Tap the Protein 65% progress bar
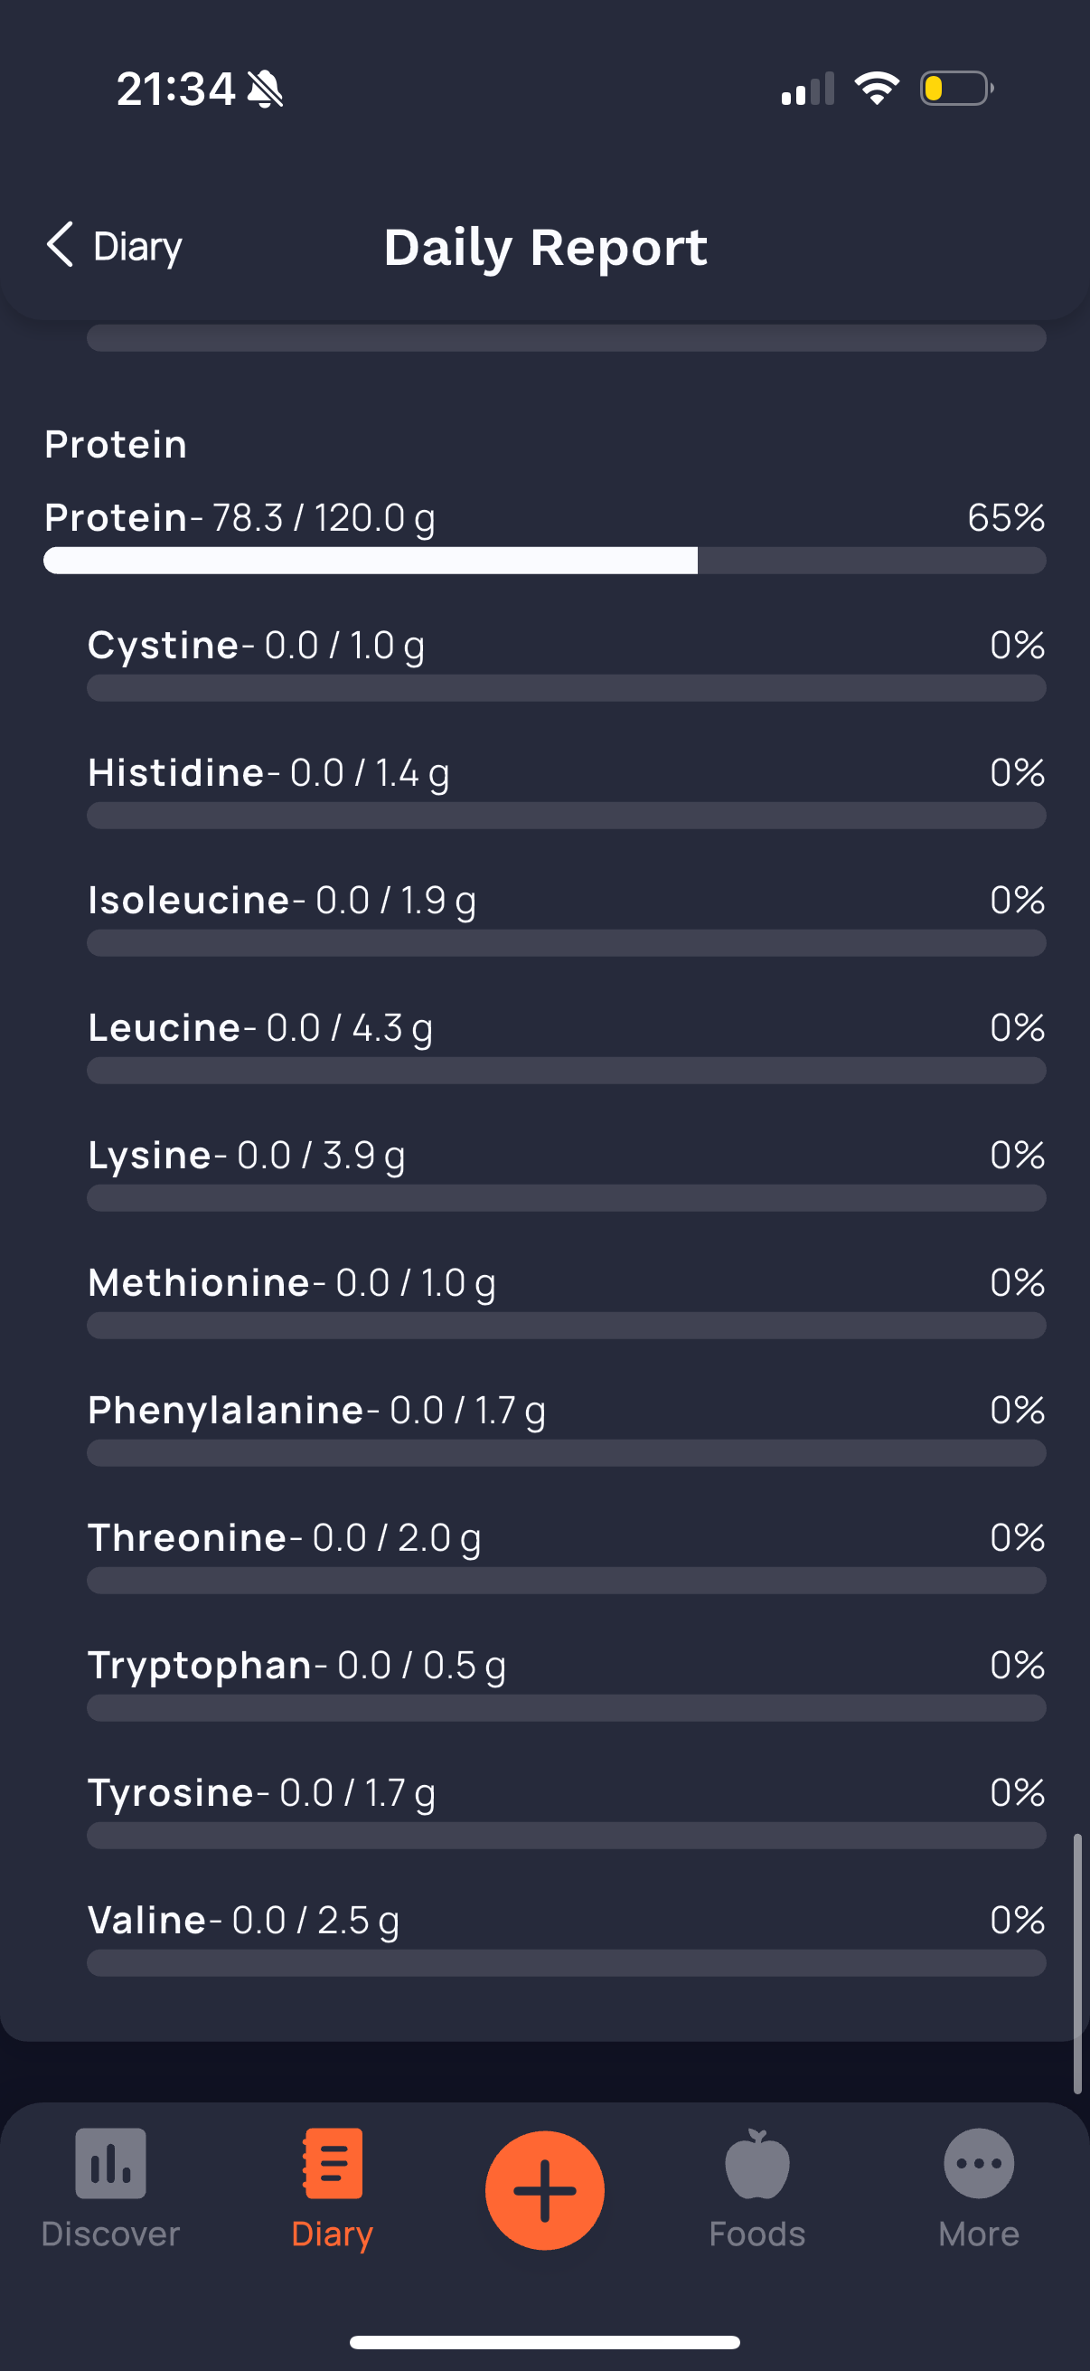Viewport: 1090px width, 2371px height. click(x=544, y=561)
